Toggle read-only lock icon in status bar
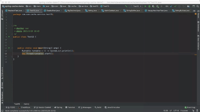 193,110
